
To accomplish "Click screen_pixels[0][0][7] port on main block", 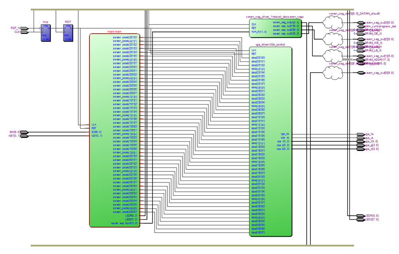I will (x=125, y=212).
